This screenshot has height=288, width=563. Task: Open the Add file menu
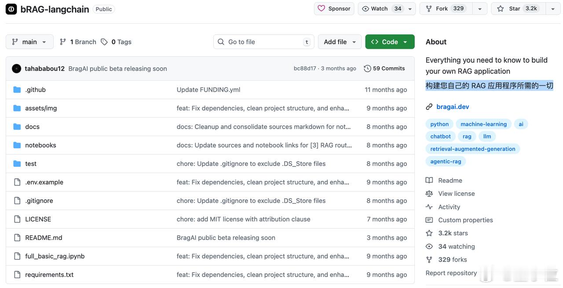click(340, 42)
